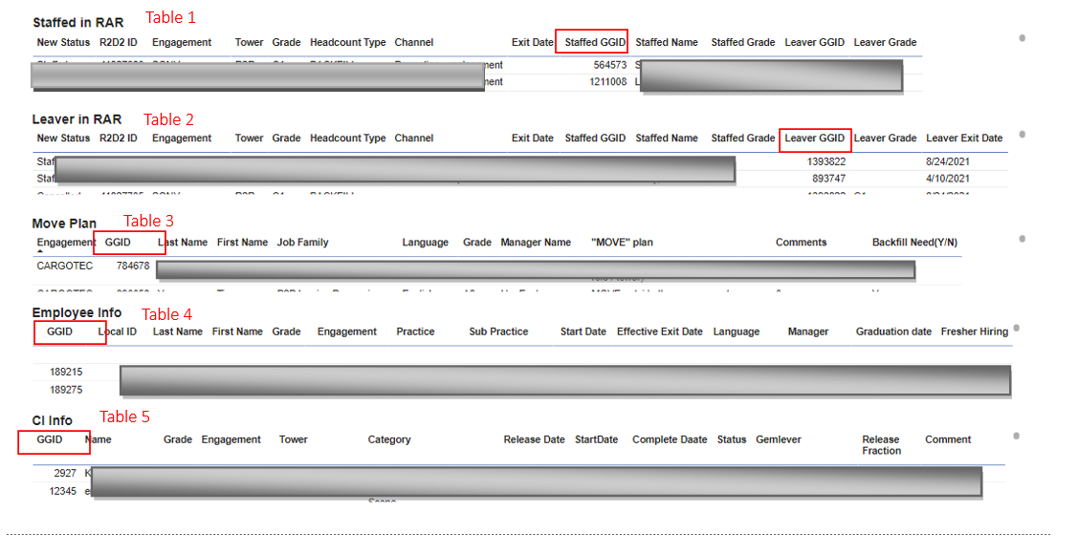Select GGID value 784678
The width and height of the screenshot is (1078, 555).
(x=133, y=266)
